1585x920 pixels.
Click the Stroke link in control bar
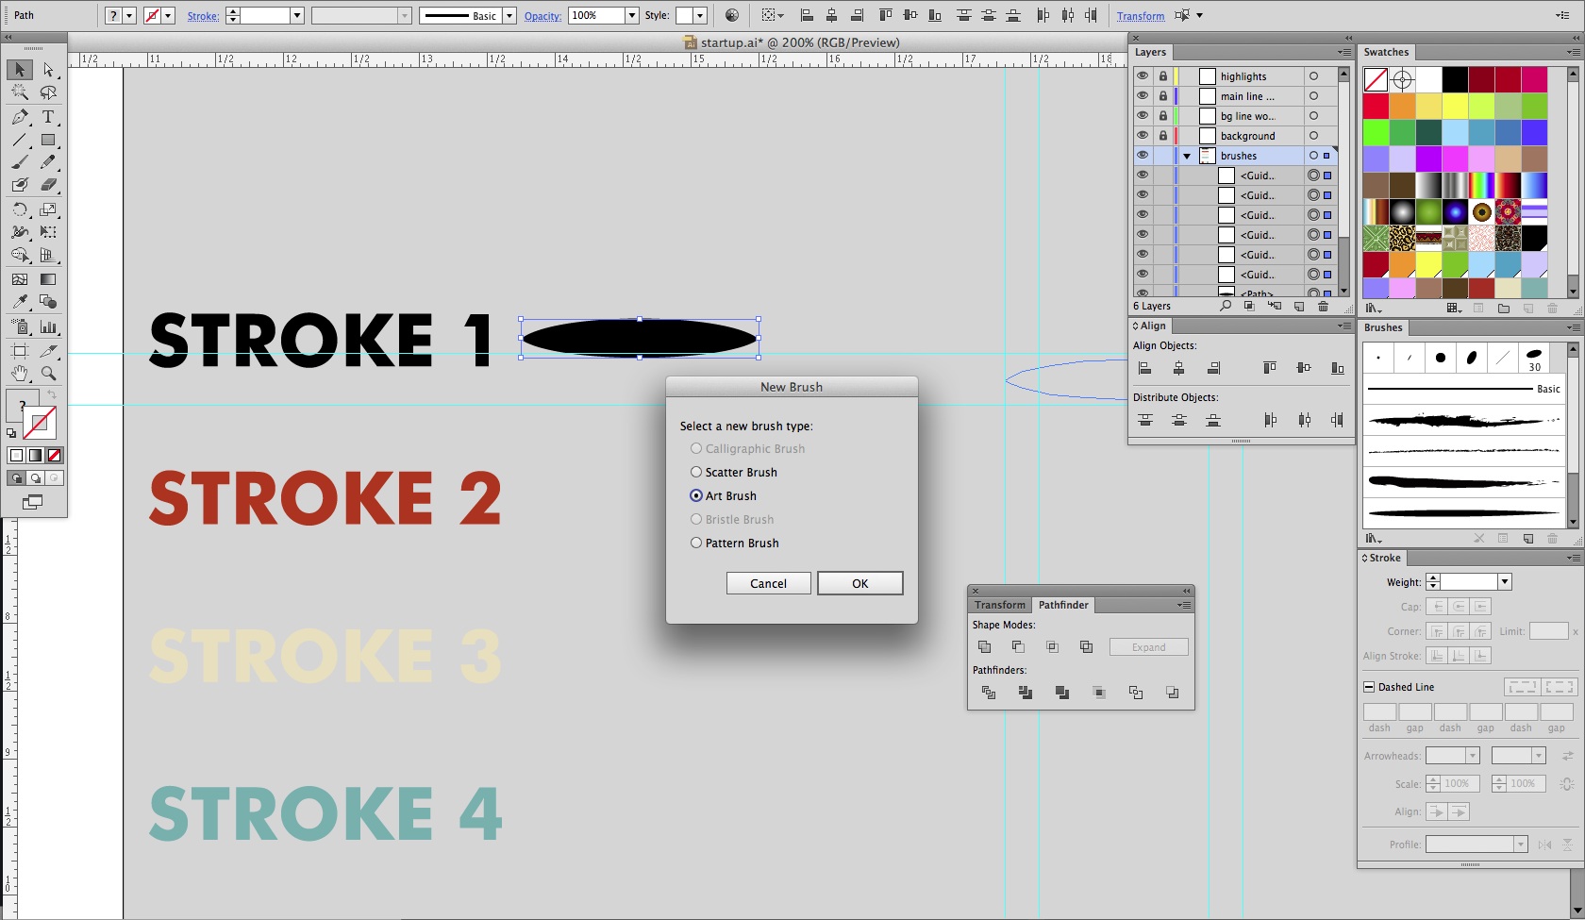pos(203,16)
